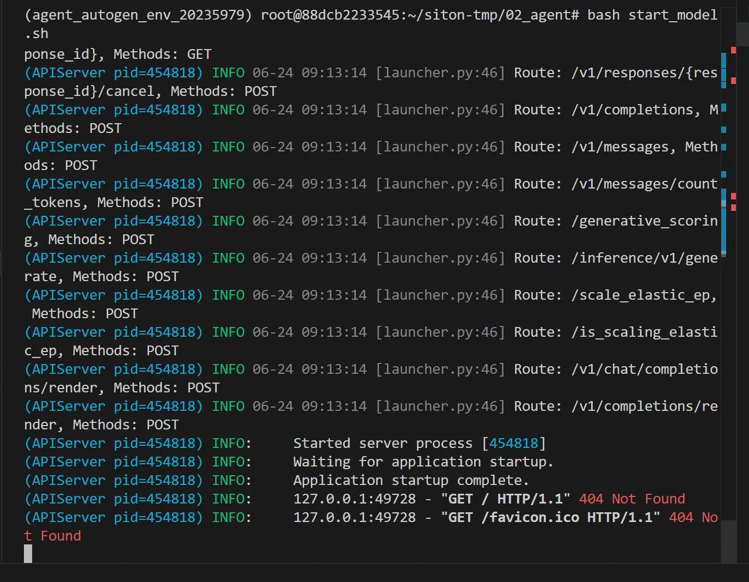This screenshot has height=582, width=749.
Task: Click the 'ponse_id}, Methods: GET' line
Action: point(118,54)
